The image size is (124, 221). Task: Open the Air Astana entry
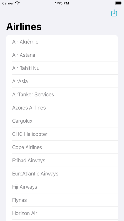[x=62, y=55]
